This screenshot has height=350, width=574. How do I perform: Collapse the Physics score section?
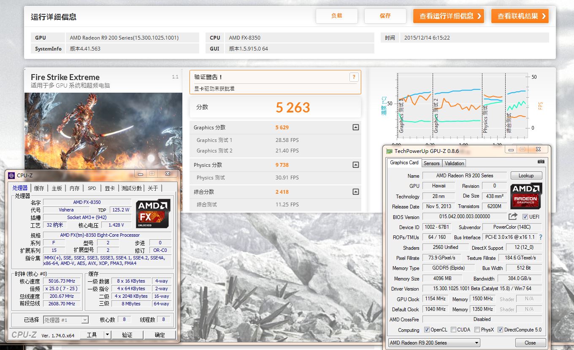pyautogui.click(x=355, y=165)
